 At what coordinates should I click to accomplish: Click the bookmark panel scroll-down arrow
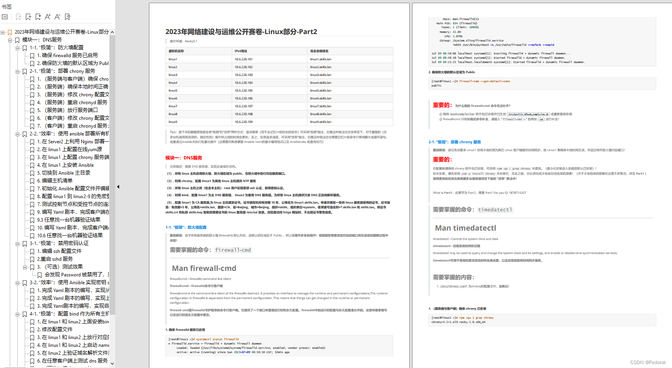point(112,364)
